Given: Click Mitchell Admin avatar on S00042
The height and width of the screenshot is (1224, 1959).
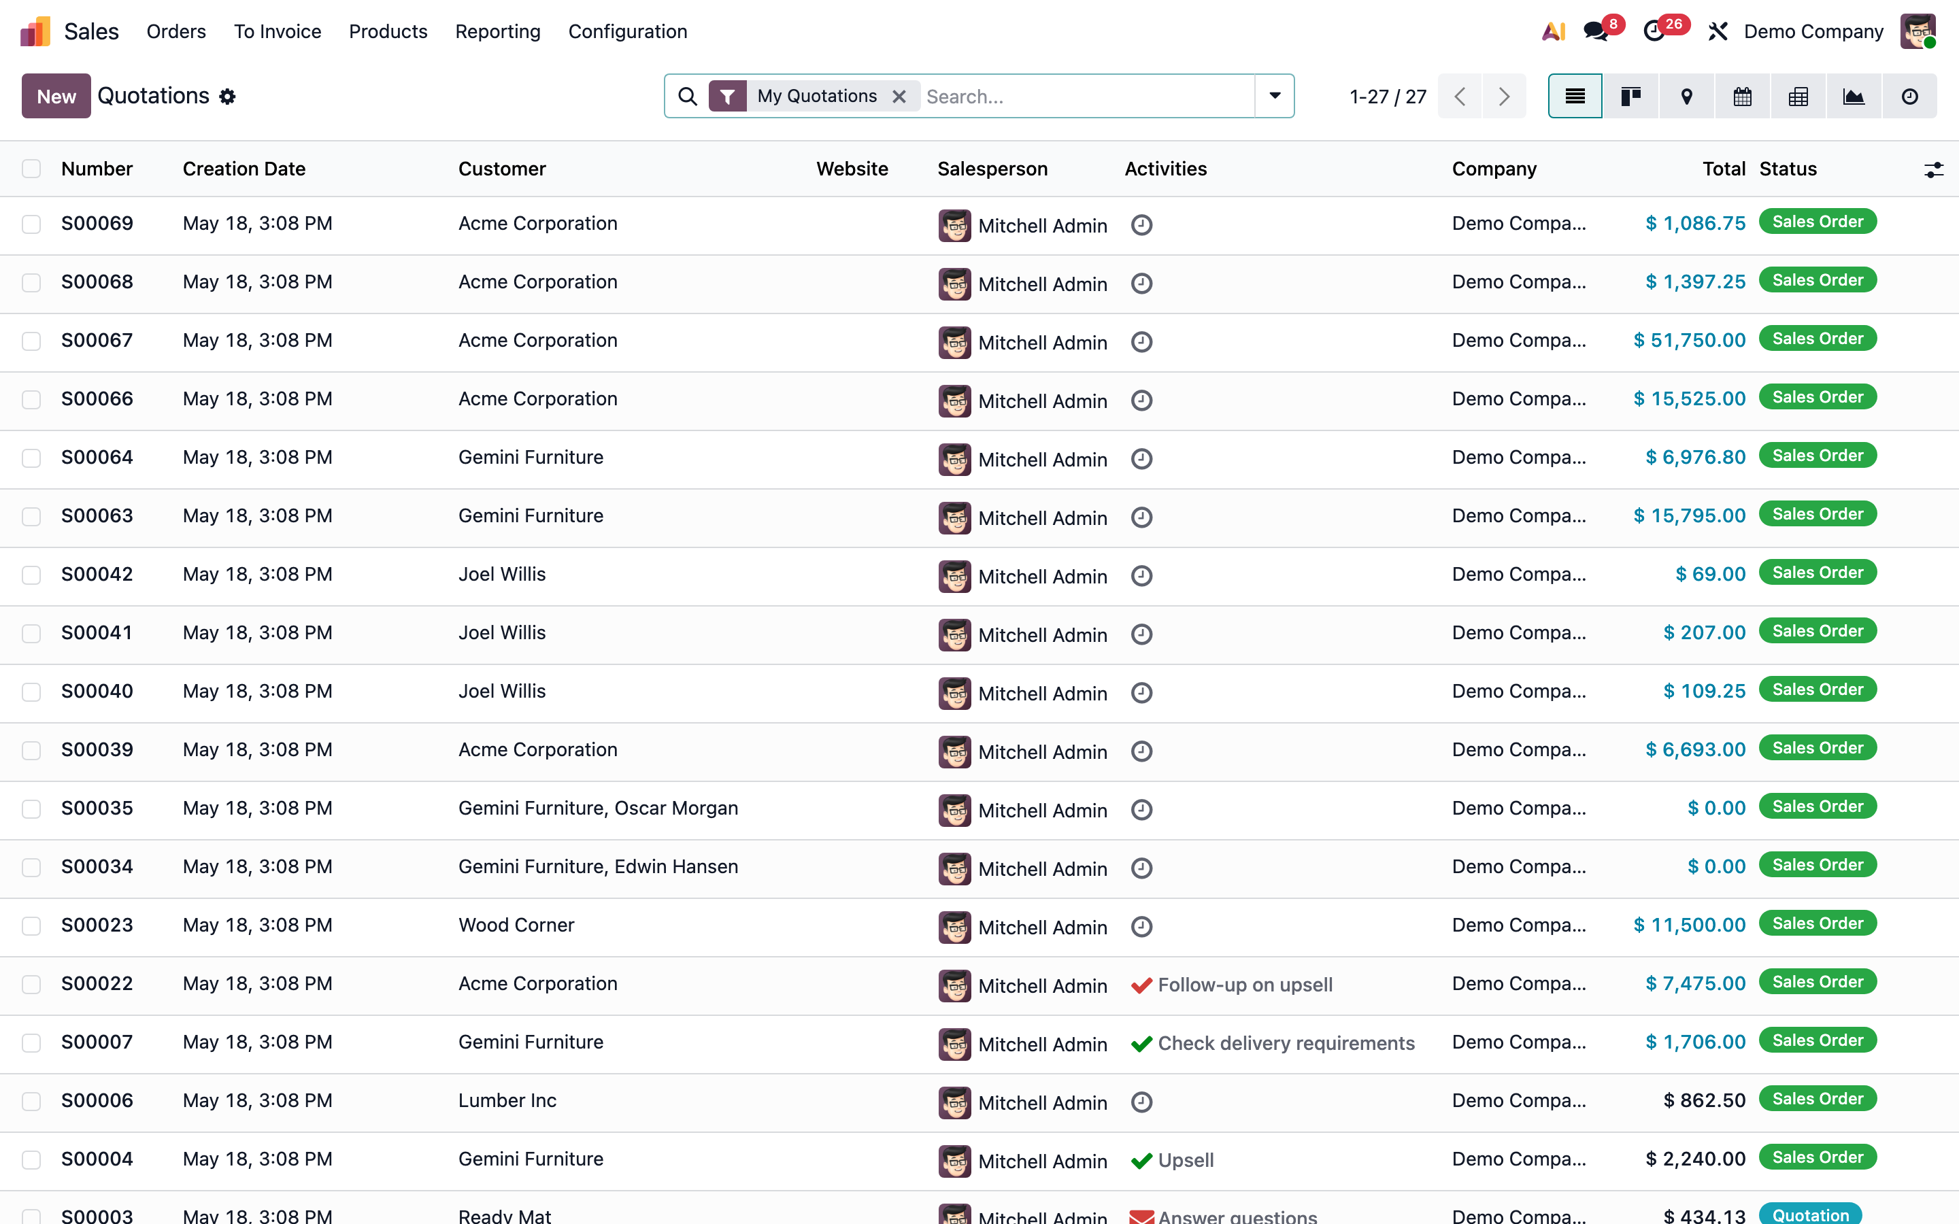Looking at the screenshot, I should (x=954, y=577).
